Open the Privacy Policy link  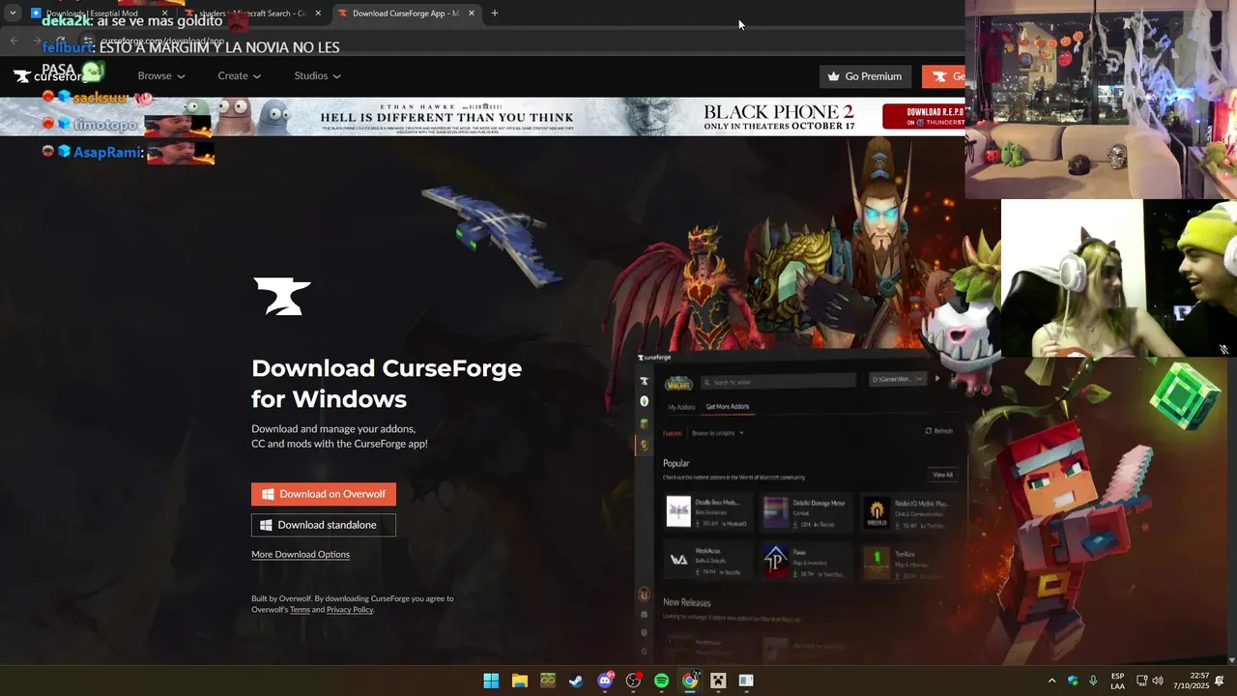(x=350, y=610)
